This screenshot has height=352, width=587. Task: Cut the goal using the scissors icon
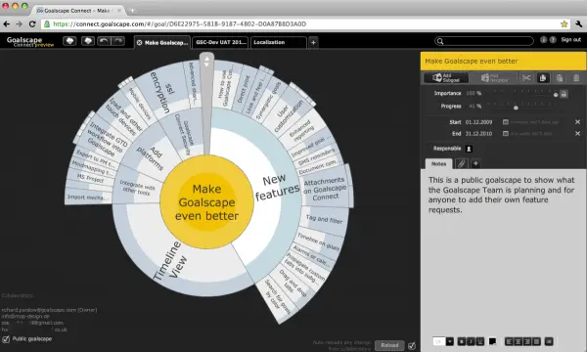point(526,78)
